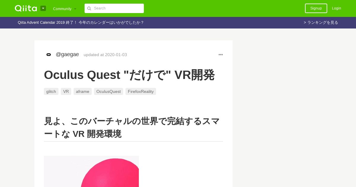356x187 pixels.
Task: Open the three-dot article options menu
Action: pos(221,55)
